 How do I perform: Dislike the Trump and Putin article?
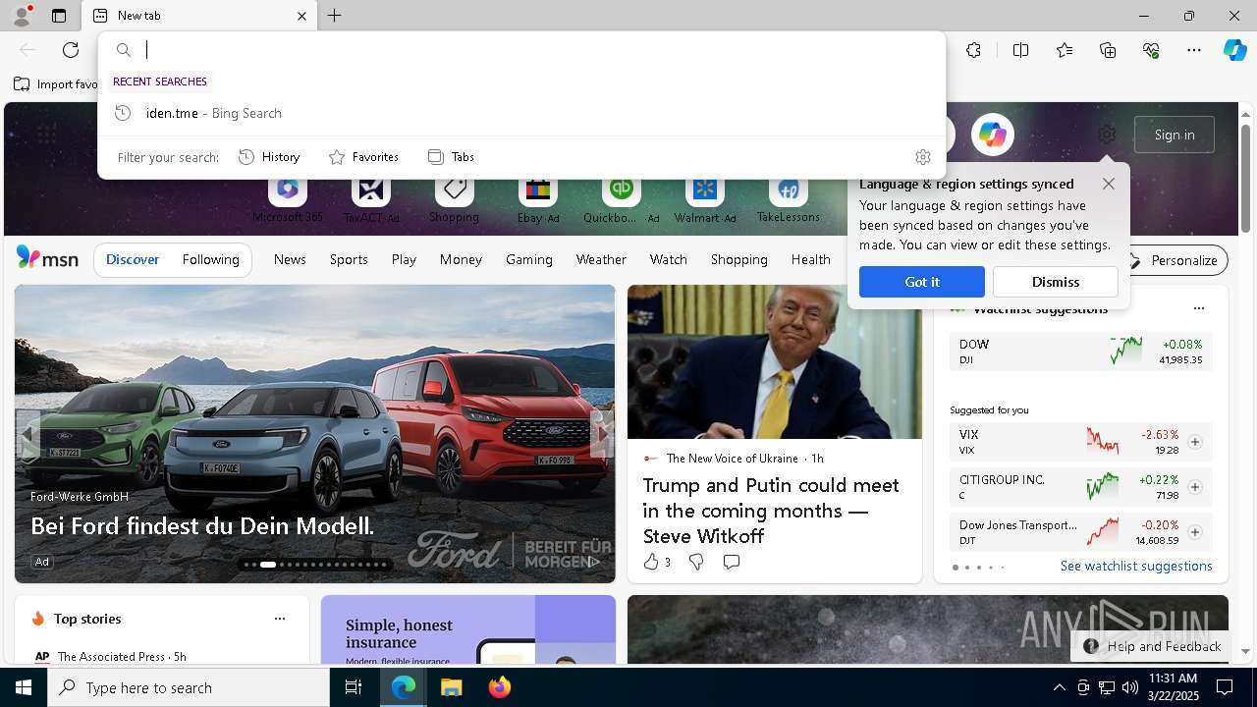(696, 562)
